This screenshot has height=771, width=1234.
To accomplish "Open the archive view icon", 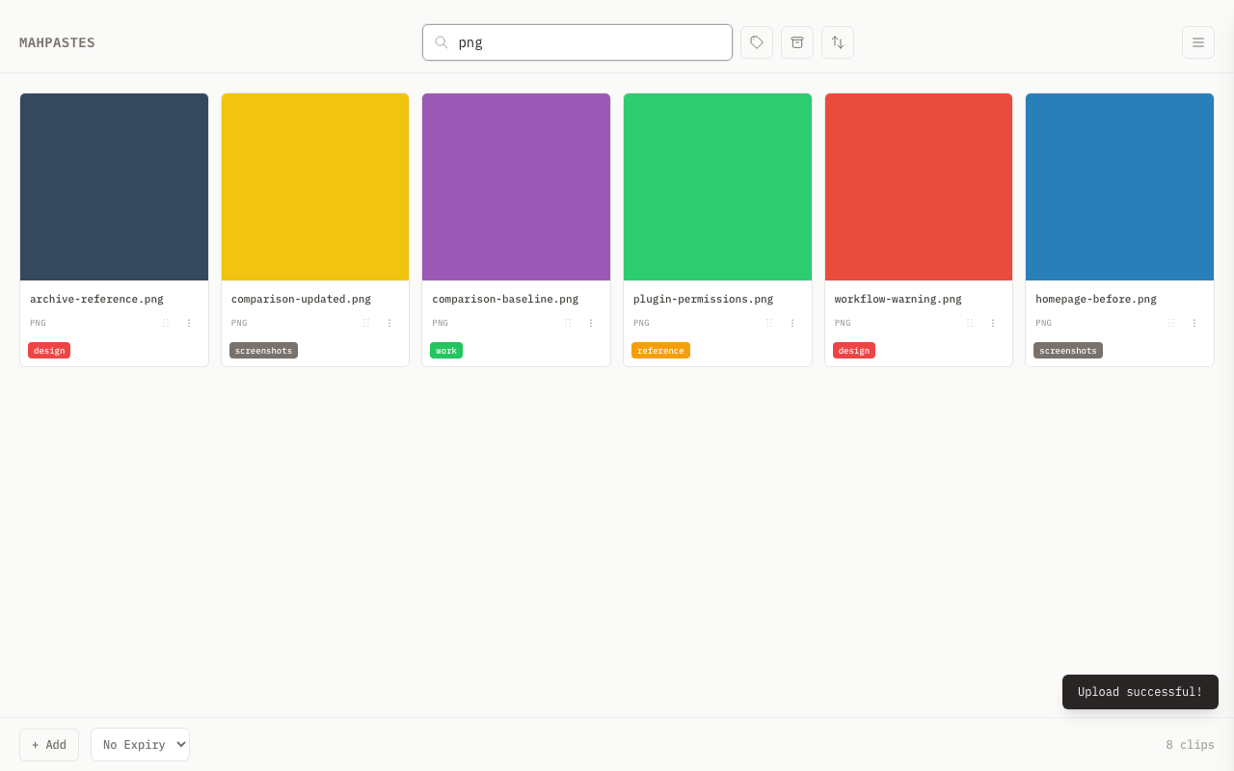I will tap(796, 41).
